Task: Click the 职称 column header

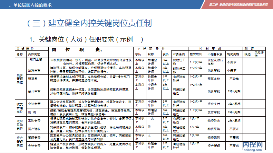Action: (151, 54)
